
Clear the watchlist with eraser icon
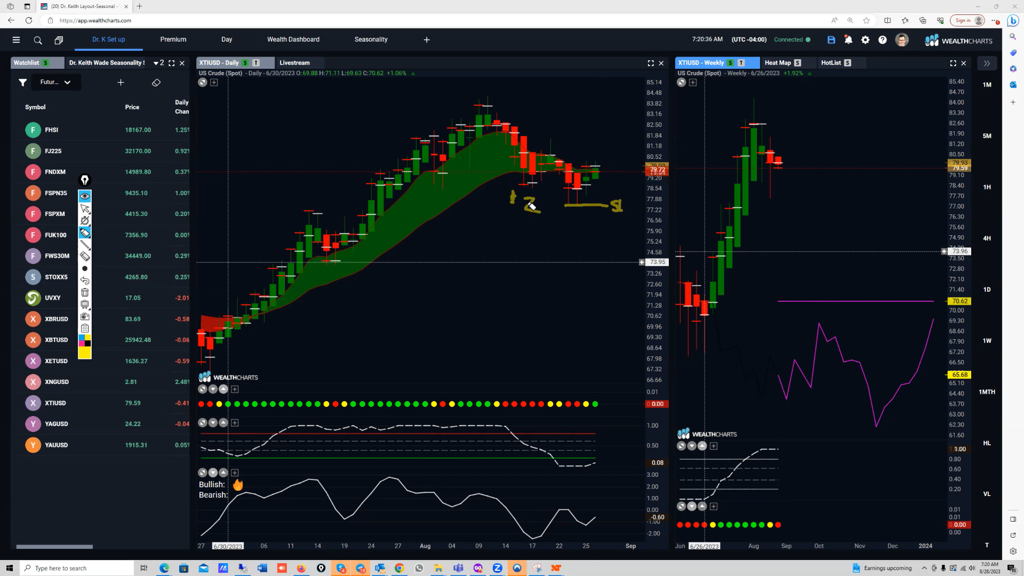pos(156,83)
